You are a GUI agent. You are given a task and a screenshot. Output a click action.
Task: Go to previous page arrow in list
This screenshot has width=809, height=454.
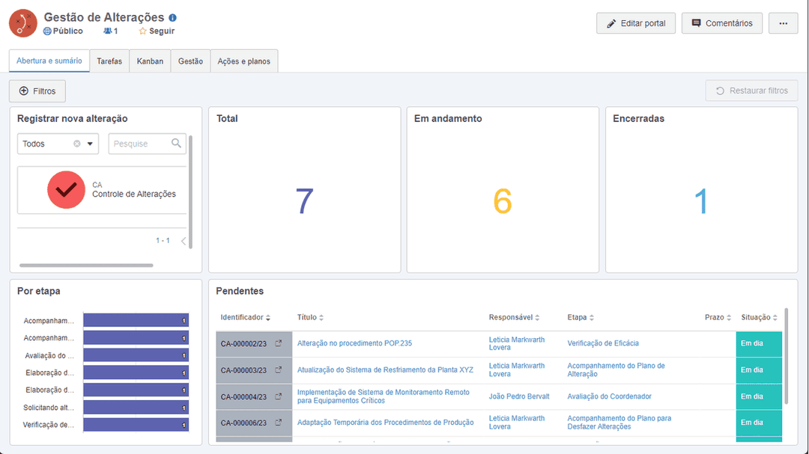click(x=184, y=241)
